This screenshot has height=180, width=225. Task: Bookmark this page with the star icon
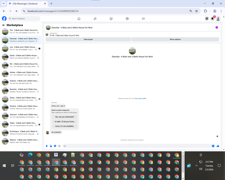coord(197,11)
